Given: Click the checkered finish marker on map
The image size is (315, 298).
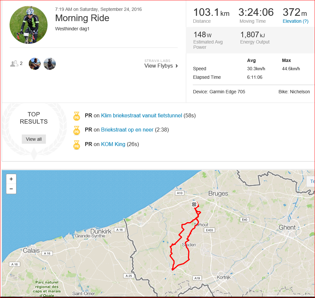Looking at the screenshot, I should (x=194, y=204).
